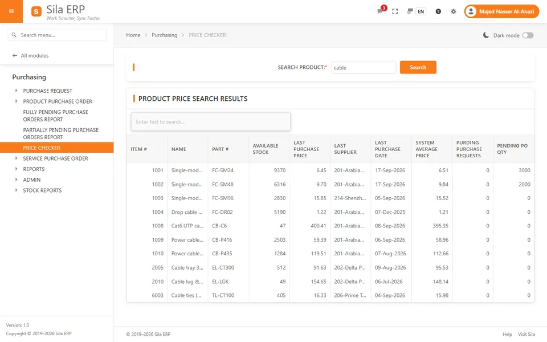Open chat messages with 3 notifications
547x342 pixels.
click(380, 11)
